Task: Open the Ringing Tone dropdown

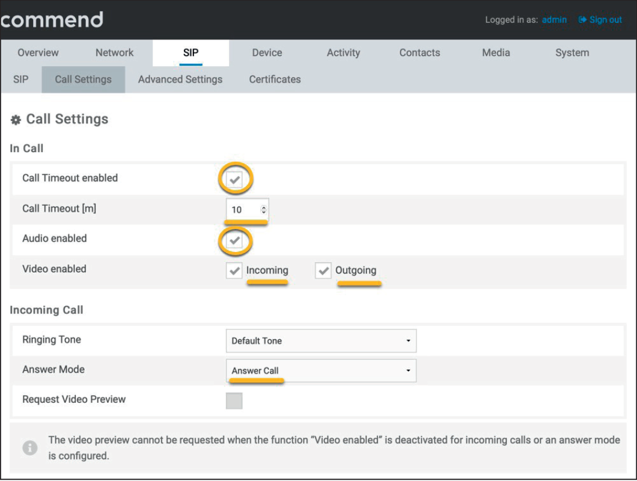Action: tap(321, 340)
